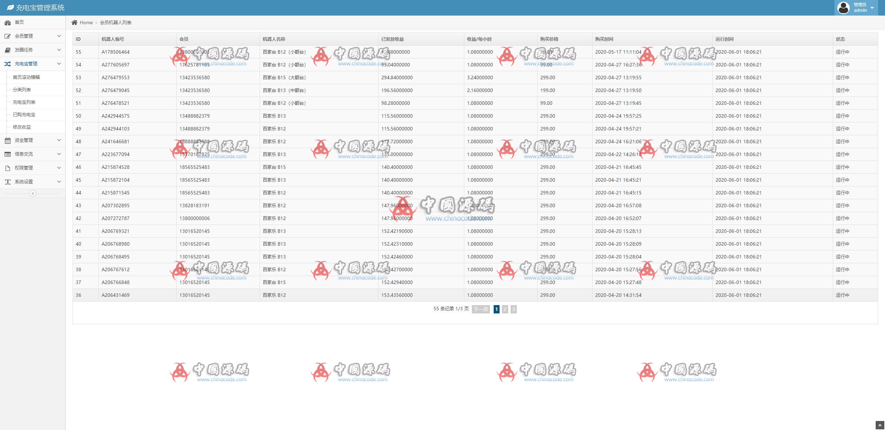Click the card icon for 信息交流
This screenshot has height=430, width=885.
point(8,154)
